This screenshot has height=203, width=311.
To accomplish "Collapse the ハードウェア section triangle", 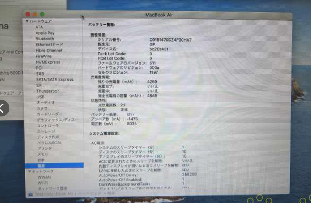I will pyautogui.click(x=27, y=21).
